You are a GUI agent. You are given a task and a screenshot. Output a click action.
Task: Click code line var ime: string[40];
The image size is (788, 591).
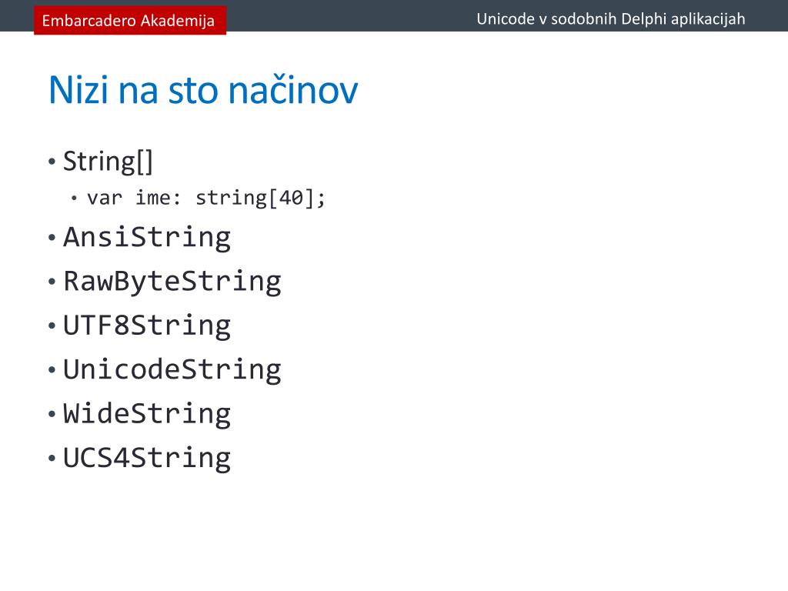206,198
